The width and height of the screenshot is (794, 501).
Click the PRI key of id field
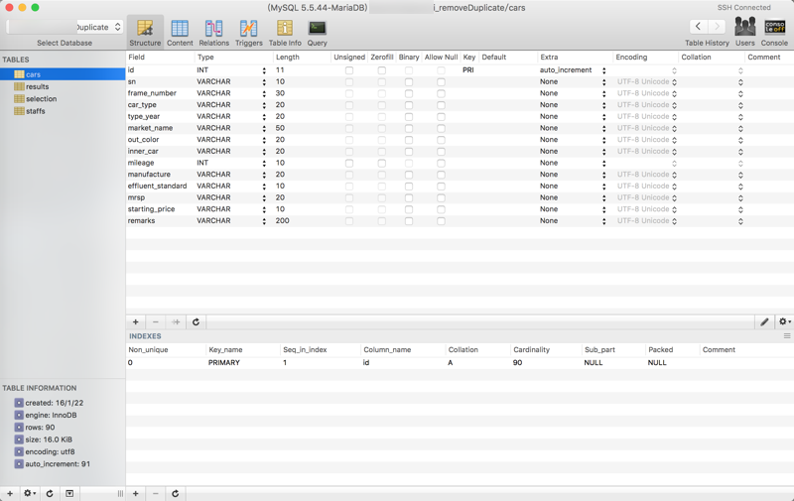pos(467,70)
